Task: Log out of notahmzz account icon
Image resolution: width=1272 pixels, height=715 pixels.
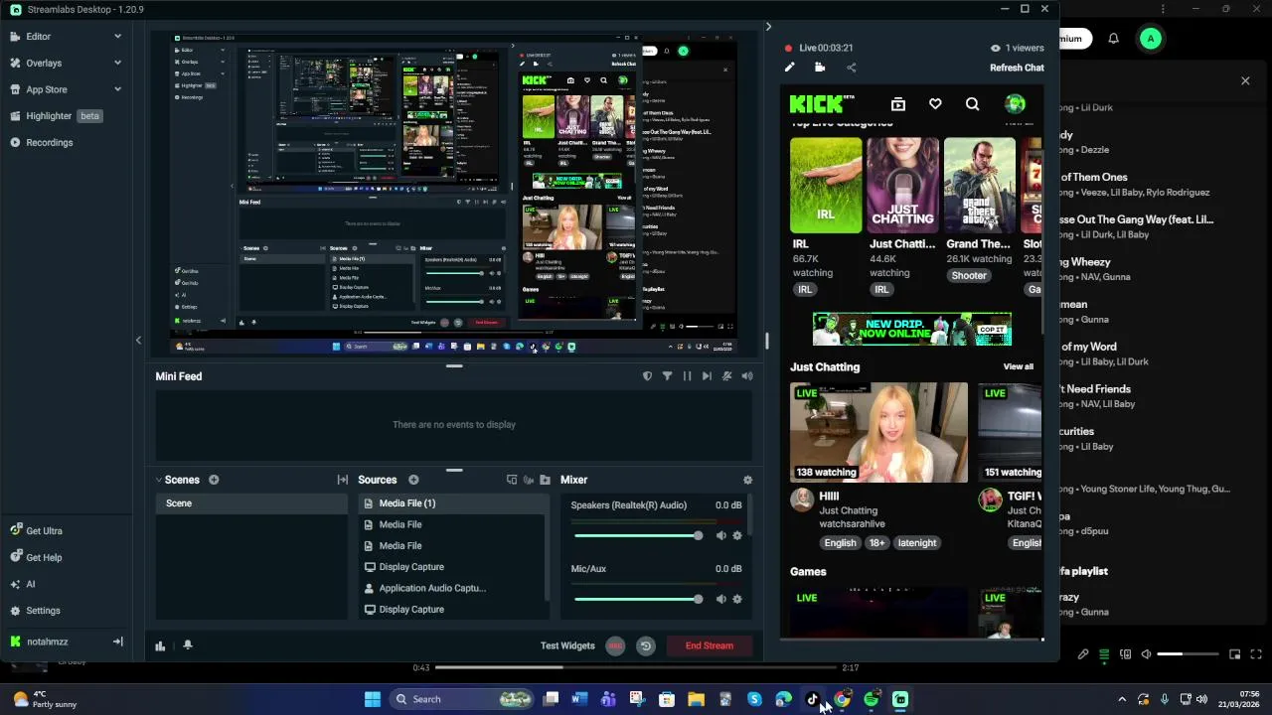Action: 117,642
